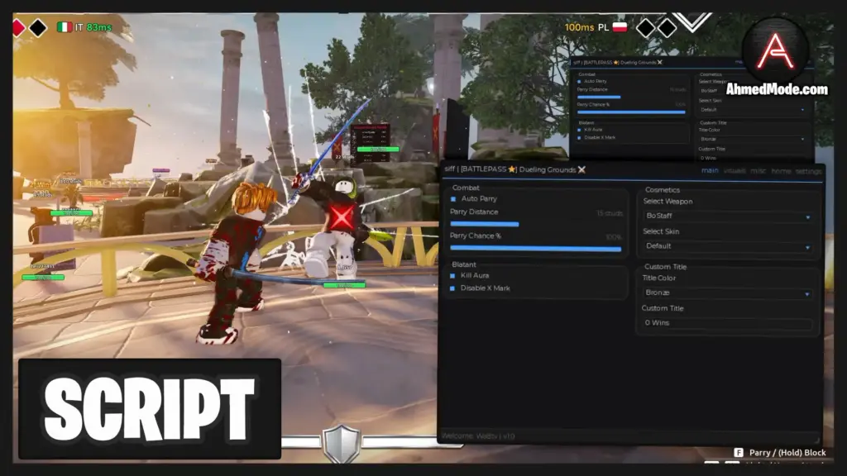Click the diamond nearest the Polish flag

645,28
